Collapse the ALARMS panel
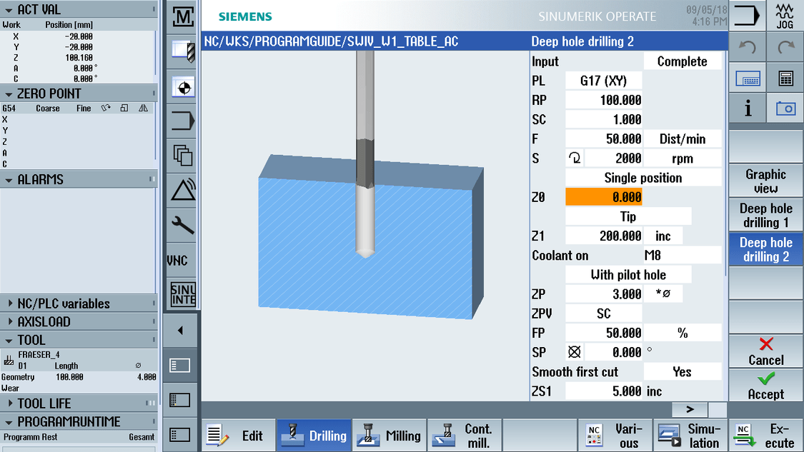 pos(9,180)
